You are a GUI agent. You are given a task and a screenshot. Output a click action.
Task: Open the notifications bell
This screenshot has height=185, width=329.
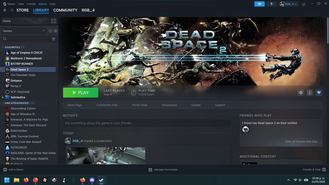point(271,4)
